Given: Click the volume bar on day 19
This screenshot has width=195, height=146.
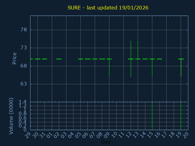Looking at the screenshot, I should point(181,116).
